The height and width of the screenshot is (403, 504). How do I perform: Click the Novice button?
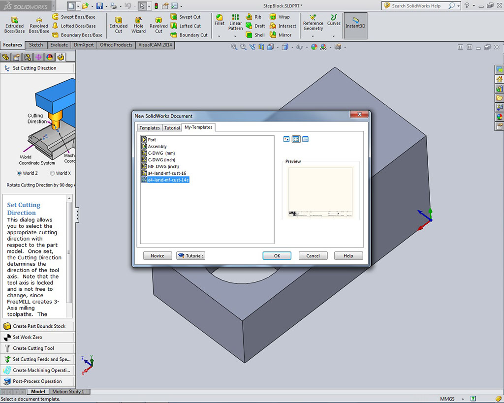[x=157, y=256]
